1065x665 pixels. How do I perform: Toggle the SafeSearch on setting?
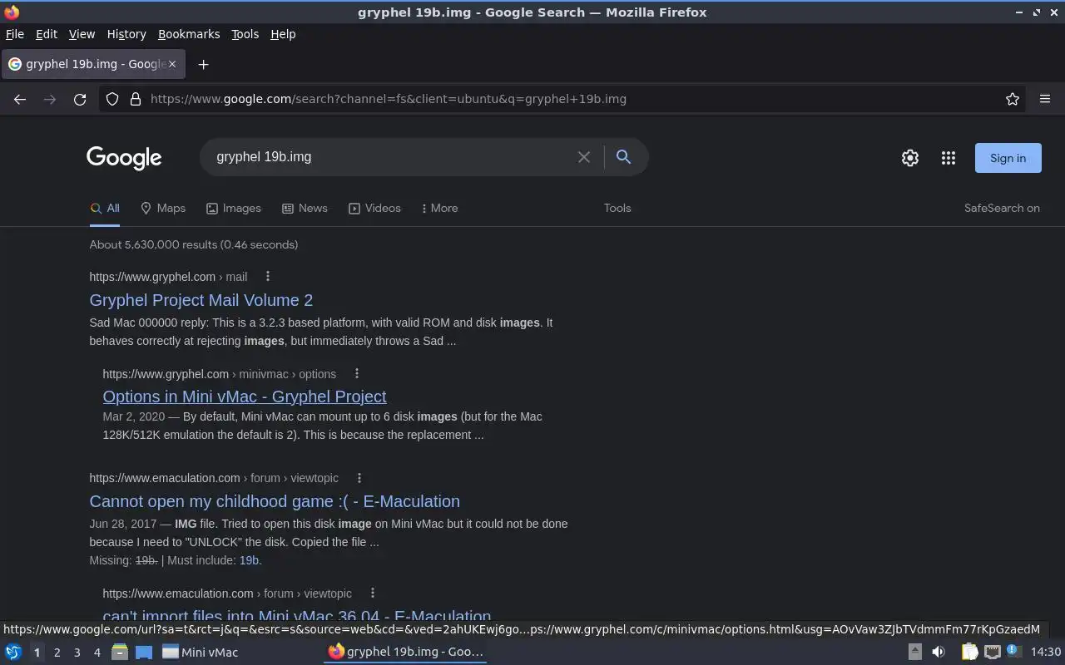[1002, 209]
